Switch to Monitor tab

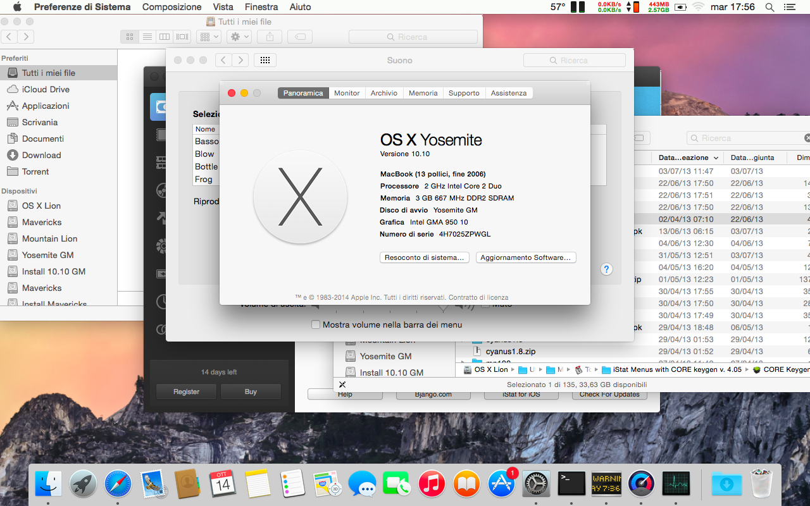347,93
